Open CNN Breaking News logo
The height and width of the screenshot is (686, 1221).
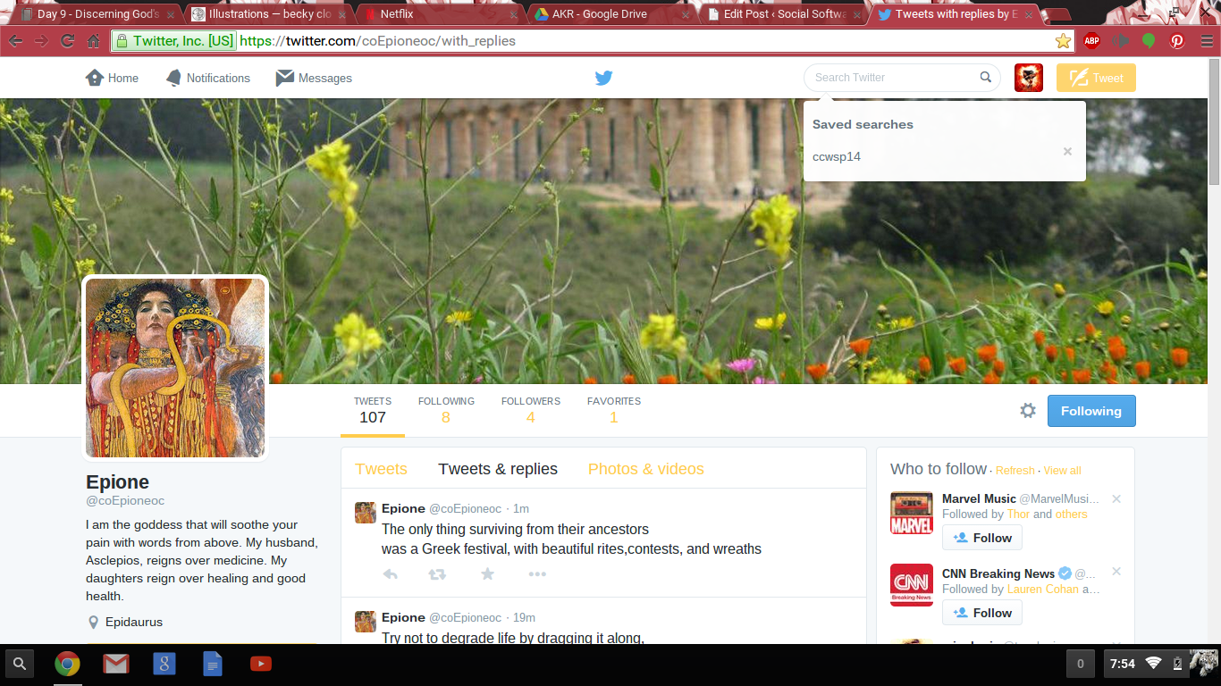912,585
